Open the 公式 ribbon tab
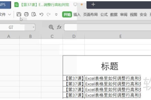The image size is (151, 100). (x=104, y=14)
